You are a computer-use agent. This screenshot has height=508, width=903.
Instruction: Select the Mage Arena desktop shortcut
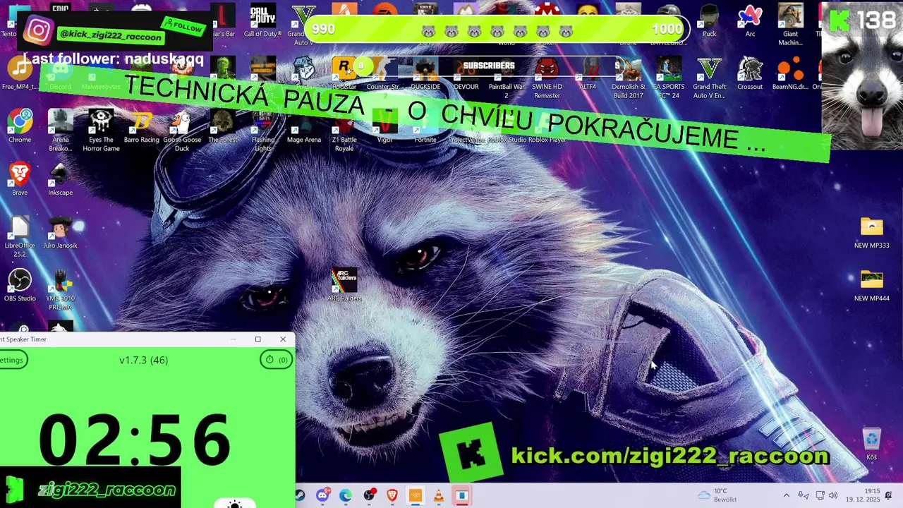click(304, 126)
